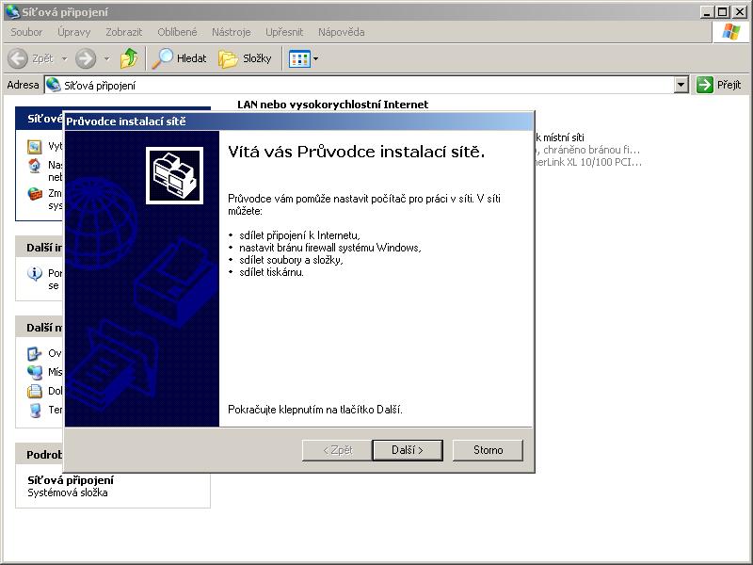This screenshot has width=753, height=565.
Task: Open the Soubor menu
Action: (x=26, y=32)
